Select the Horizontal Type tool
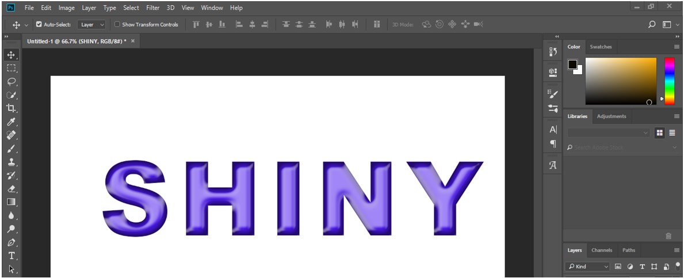 tap(11, 256)
